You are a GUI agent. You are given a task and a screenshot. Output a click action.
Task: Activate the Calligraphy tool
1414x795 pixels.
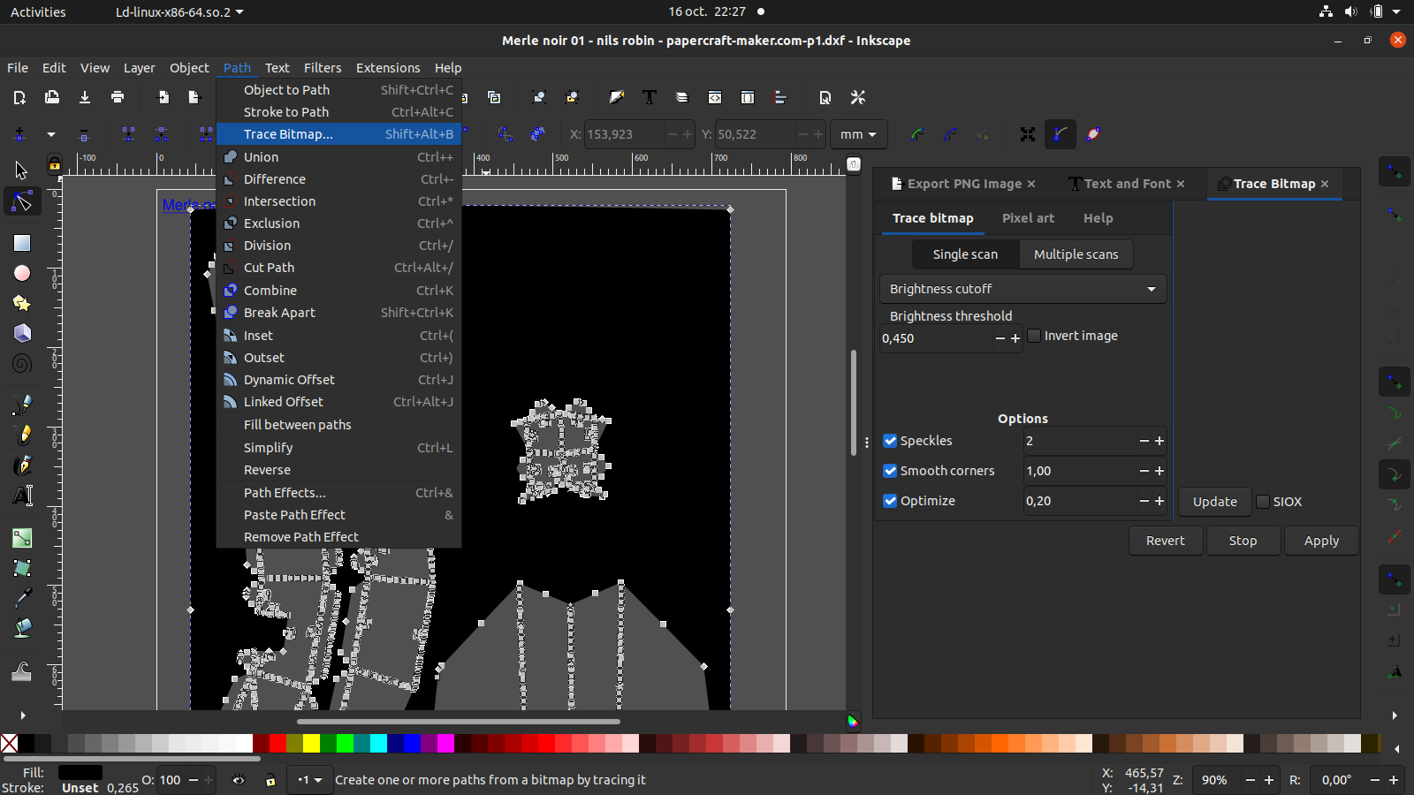(x=21, y=465)
